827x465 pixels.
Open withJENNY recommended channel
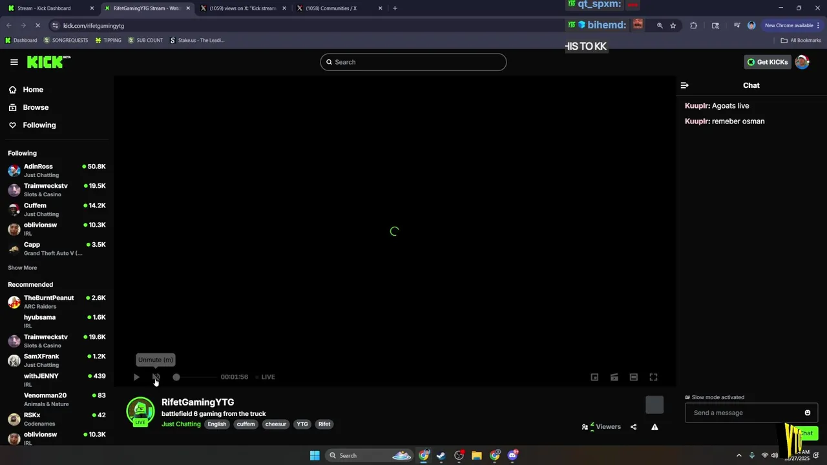pos(57,380)
